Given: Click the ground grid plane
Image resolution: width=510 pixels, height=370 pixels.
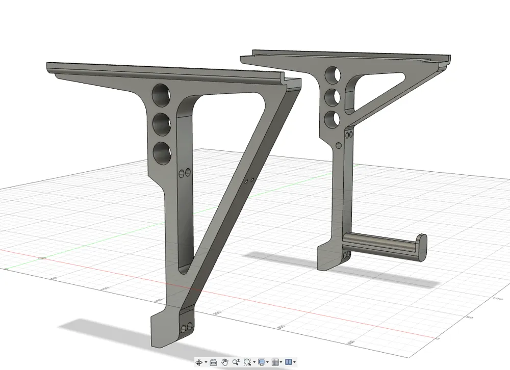Looking at the screenshot, I should pos(92,245).
